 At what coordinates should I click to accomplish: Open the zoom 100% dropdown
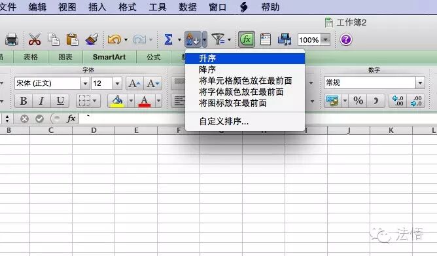[x=325, y=39]
